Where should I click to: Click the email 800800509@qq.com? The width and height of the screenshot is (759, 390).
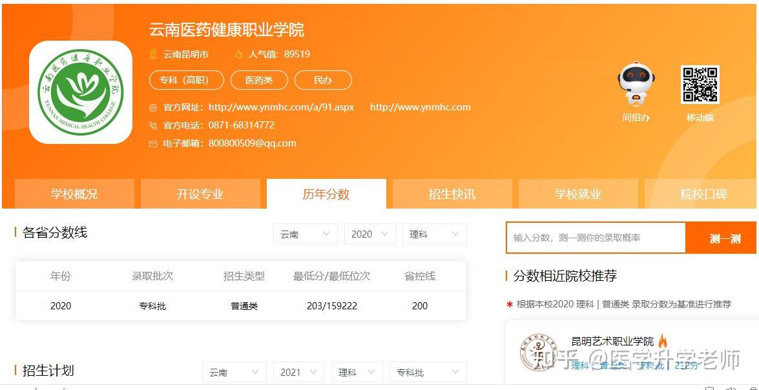[x=252, y=143]
